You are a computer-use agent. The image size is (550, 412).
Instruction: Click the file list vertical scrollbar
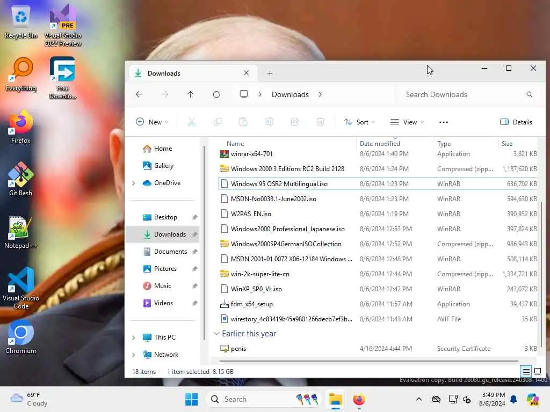point(541,273)
